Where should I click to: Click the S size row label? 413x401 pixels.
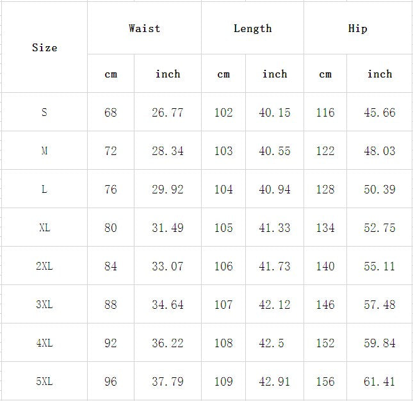[x=44, y=112]
